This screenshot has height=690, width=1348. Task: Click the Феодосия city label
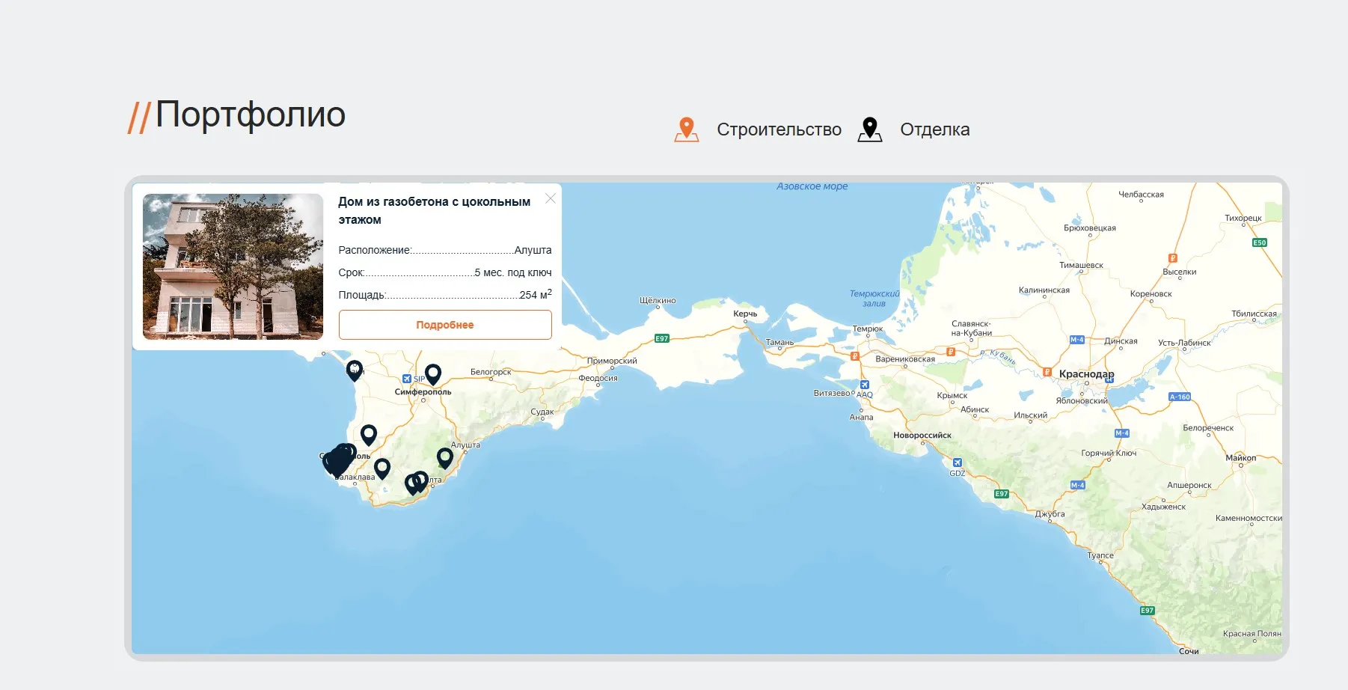598,378
